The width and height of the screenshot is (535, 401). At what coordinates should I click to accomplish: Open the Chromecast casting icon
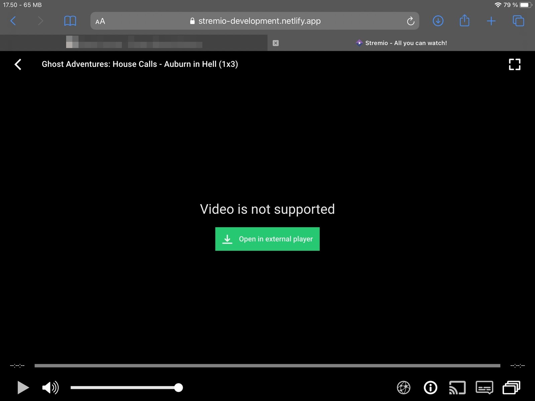[x=457, y=387]
